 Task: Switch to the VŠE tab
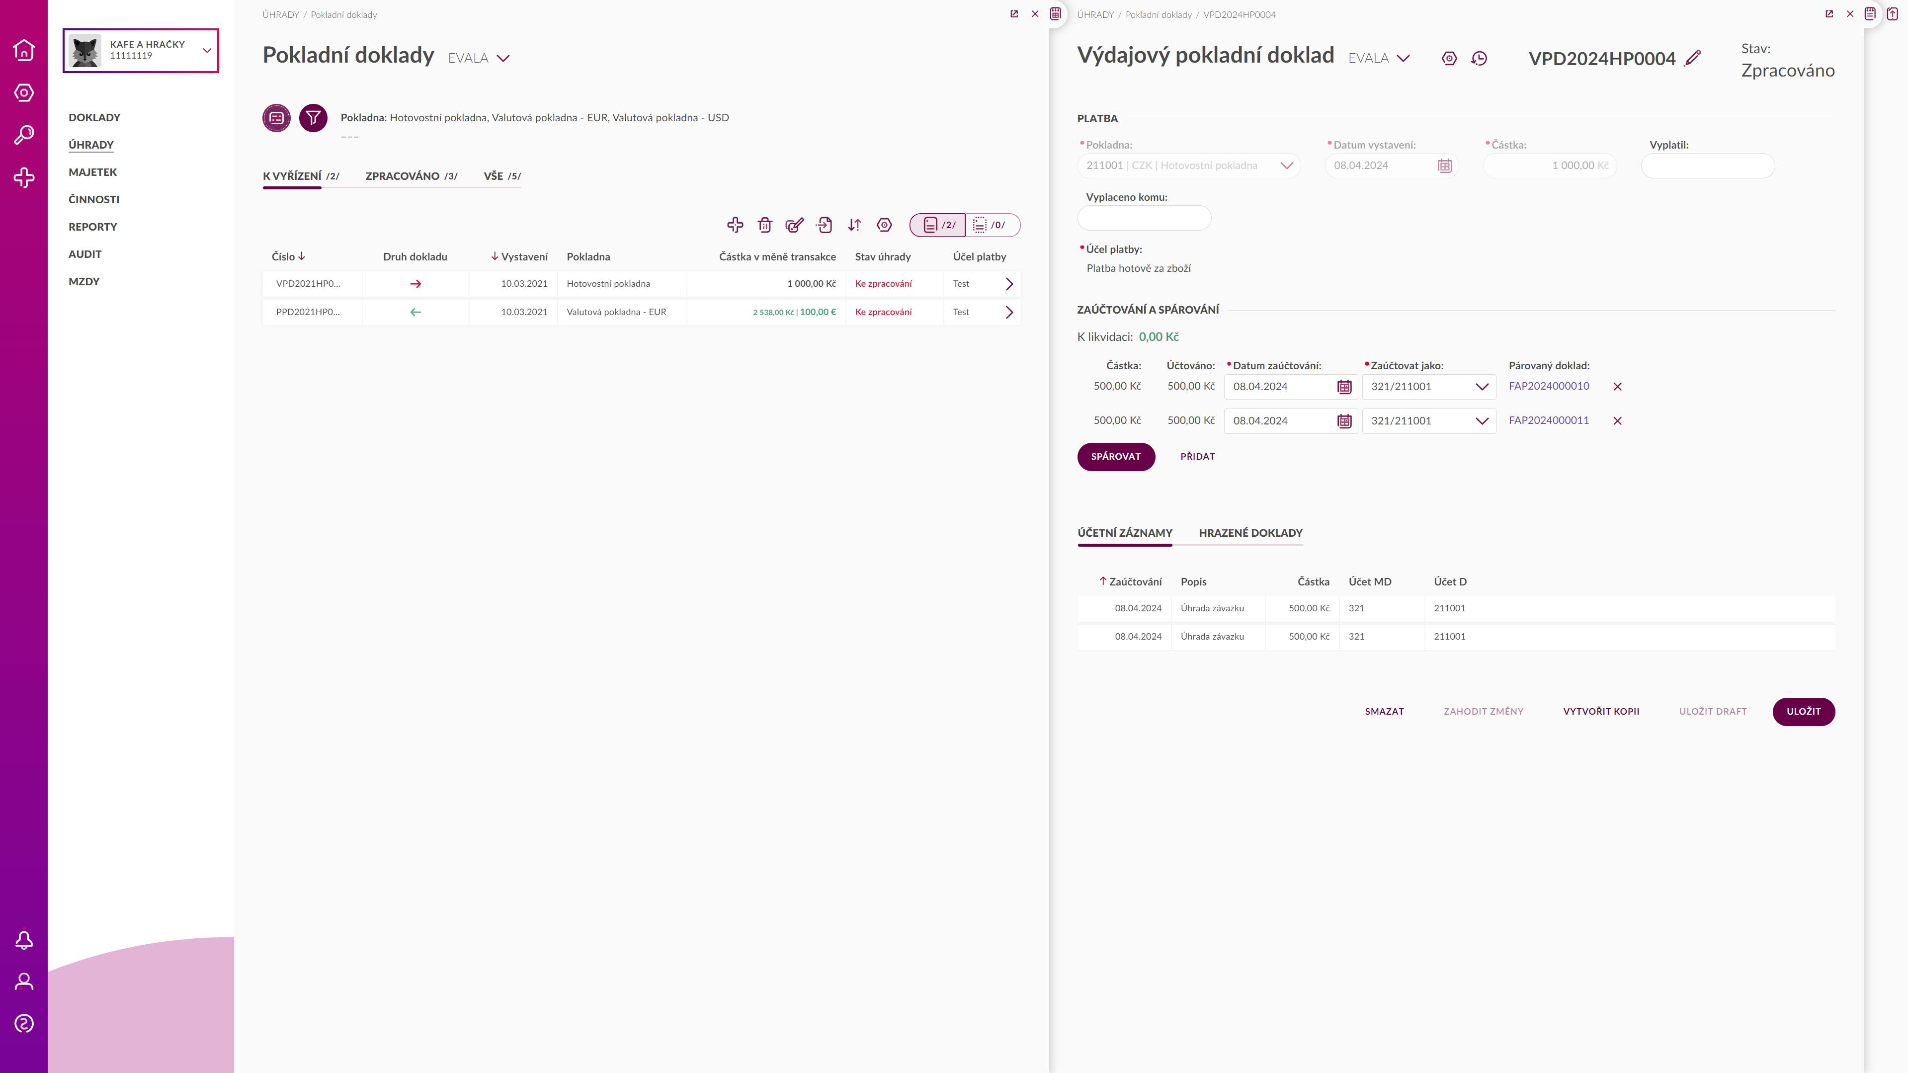(502, 176)
